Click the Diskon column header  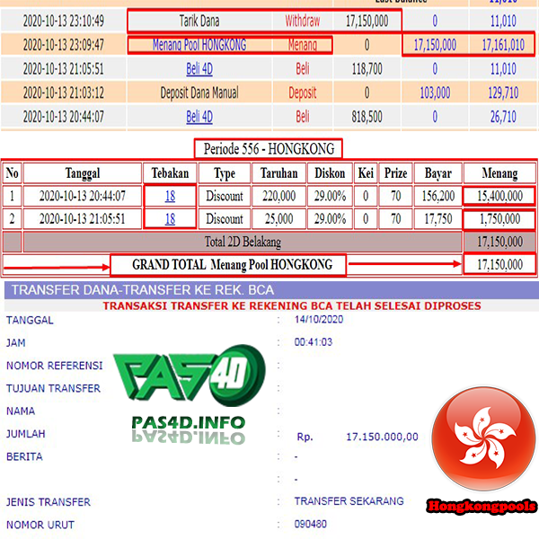coord(330,173)
